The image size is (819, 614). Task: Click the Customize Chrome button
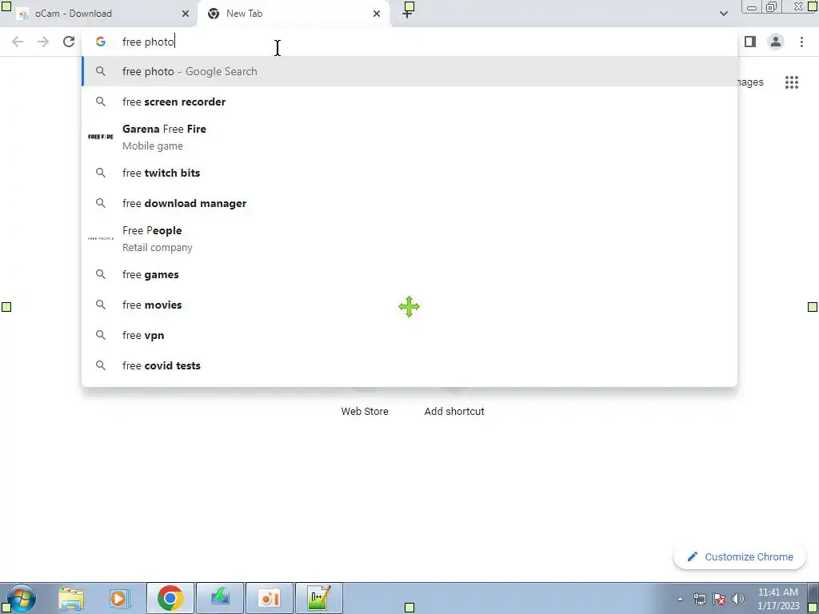pyautogui.click(x=740, y=557)
